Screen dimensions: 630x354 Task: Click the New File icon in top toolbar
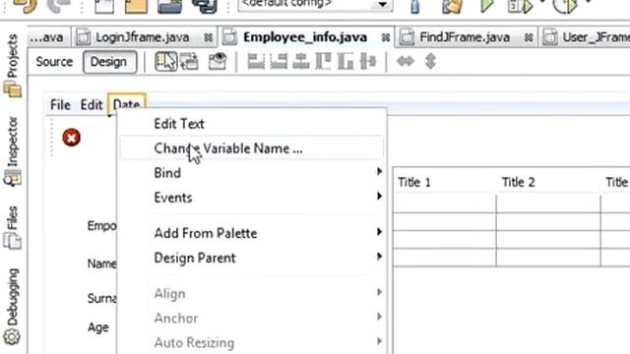104,7
